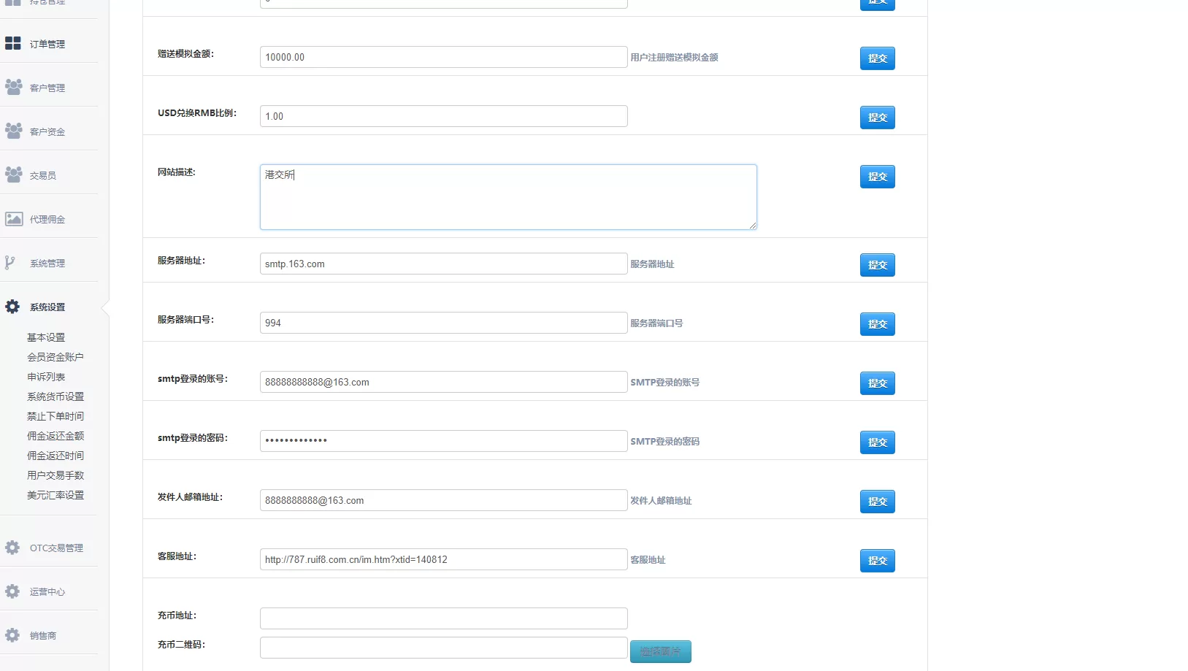Click the 系统管理 branch icon
This screenshot has width=1188, height=671.
[x=10, y=263]
